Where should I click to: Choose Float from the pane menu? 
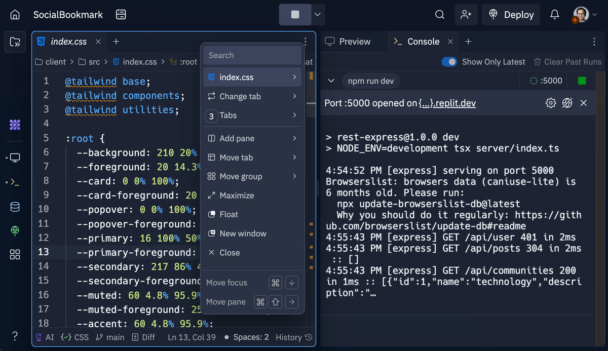(x=252, y=214)
